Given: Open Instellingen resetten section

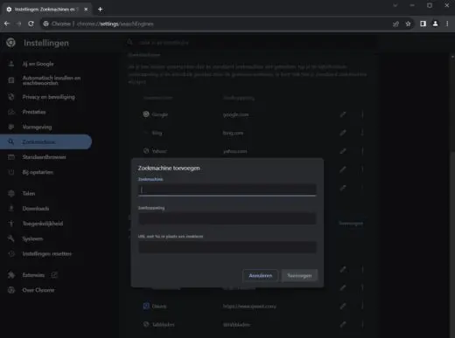Looking at the screenshot, I should [x=46, y=254].
